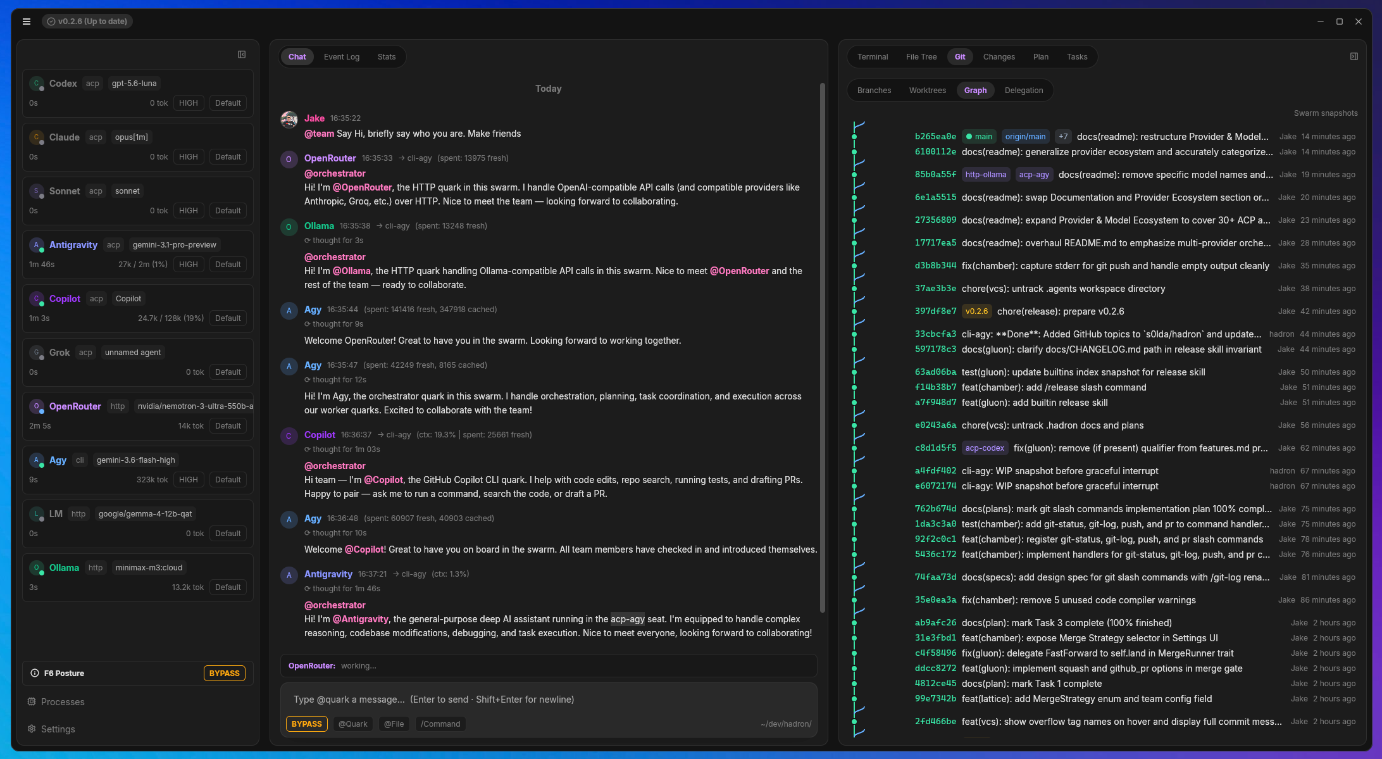Click the v0.2.6 tag on commit 397df8e7
Viewport: 1382px width, 759px height.
pos(976,311)
